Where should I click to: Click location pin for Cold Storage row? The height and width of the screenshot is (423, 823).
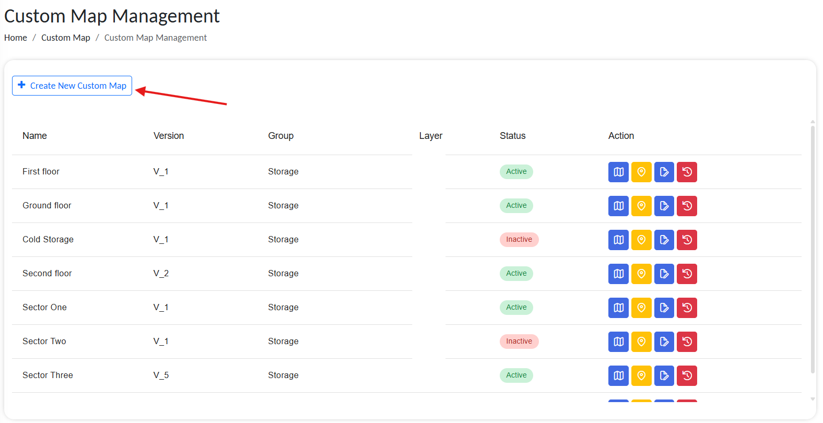pyautogui.click(x=641, y=240)
